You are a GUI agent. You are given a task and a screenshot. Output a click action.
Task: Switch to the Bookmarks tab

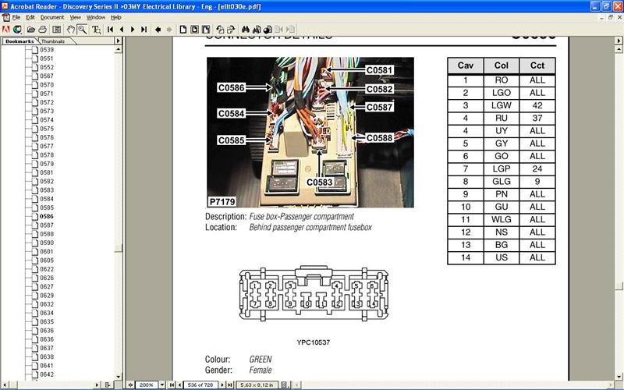coord(19,41)
